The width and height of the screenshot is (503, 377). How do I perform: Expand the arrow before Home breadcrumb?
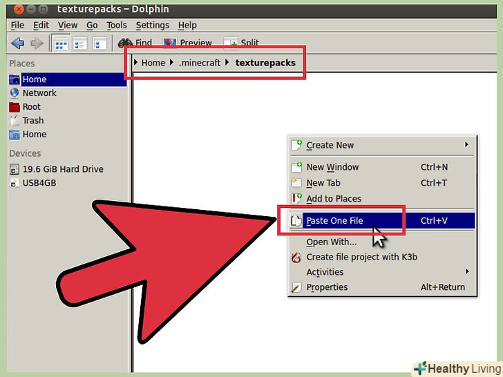click(135, 63)
